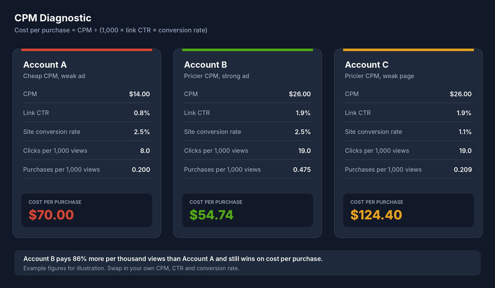Click Account C's Site conversion rate label
495x288 pixels.
(373, 132)
